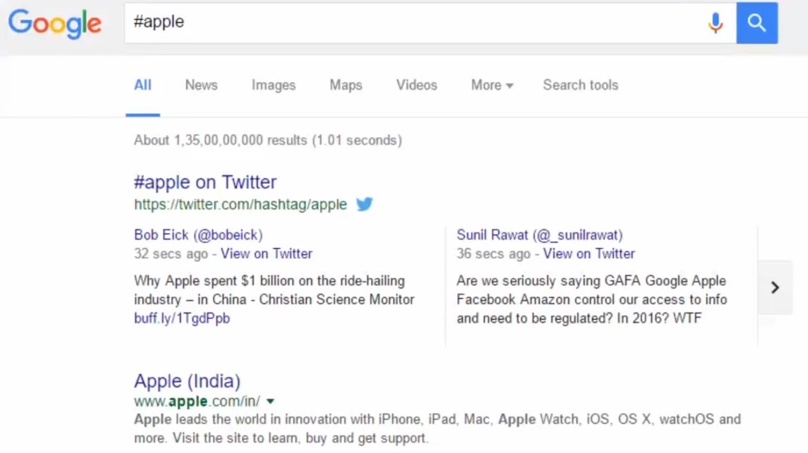This screenshot has width=808, height=453.
Task: Open Sunil Rawat's Twitter profile link
Action: click(539, 235)
